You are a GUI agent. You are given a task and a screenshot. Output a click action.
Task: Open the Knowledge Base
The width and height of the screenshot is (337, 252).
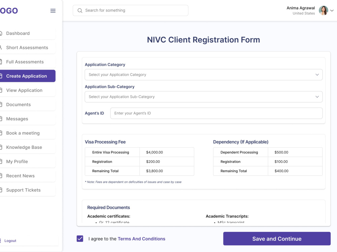coord(28,148)
